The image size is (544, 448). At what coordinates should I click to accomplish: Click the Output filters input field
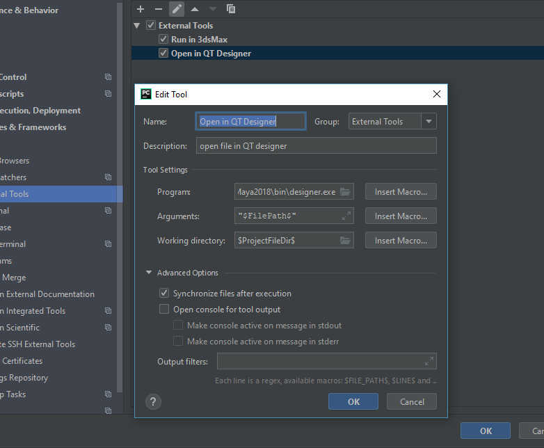(x=327, y=361)
